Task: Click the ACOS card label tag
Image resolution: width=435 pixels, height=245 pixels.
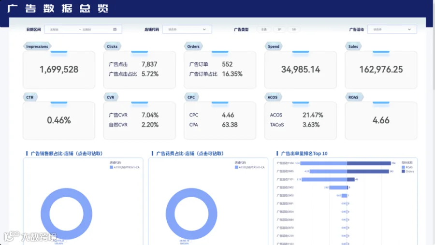Action: (x=273, y=97)
